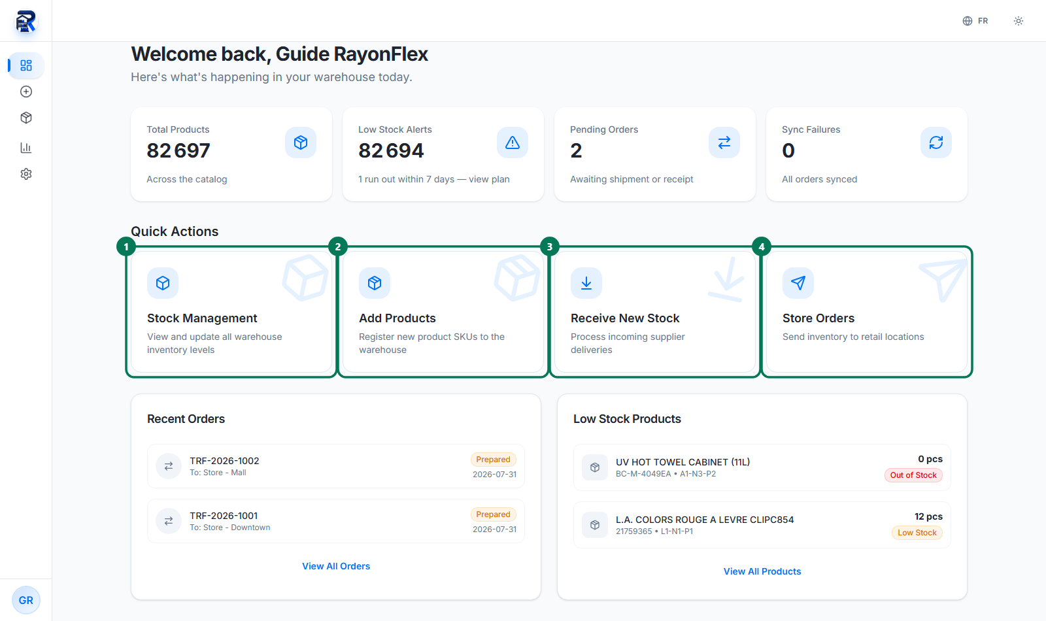Open the Store Orders quick action
1046x621 pixels.
[867, 312]
